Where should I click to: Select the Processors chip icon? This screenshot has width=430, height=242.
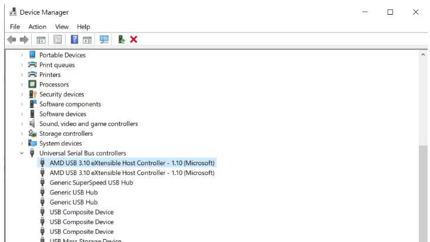tap(32, 85)
